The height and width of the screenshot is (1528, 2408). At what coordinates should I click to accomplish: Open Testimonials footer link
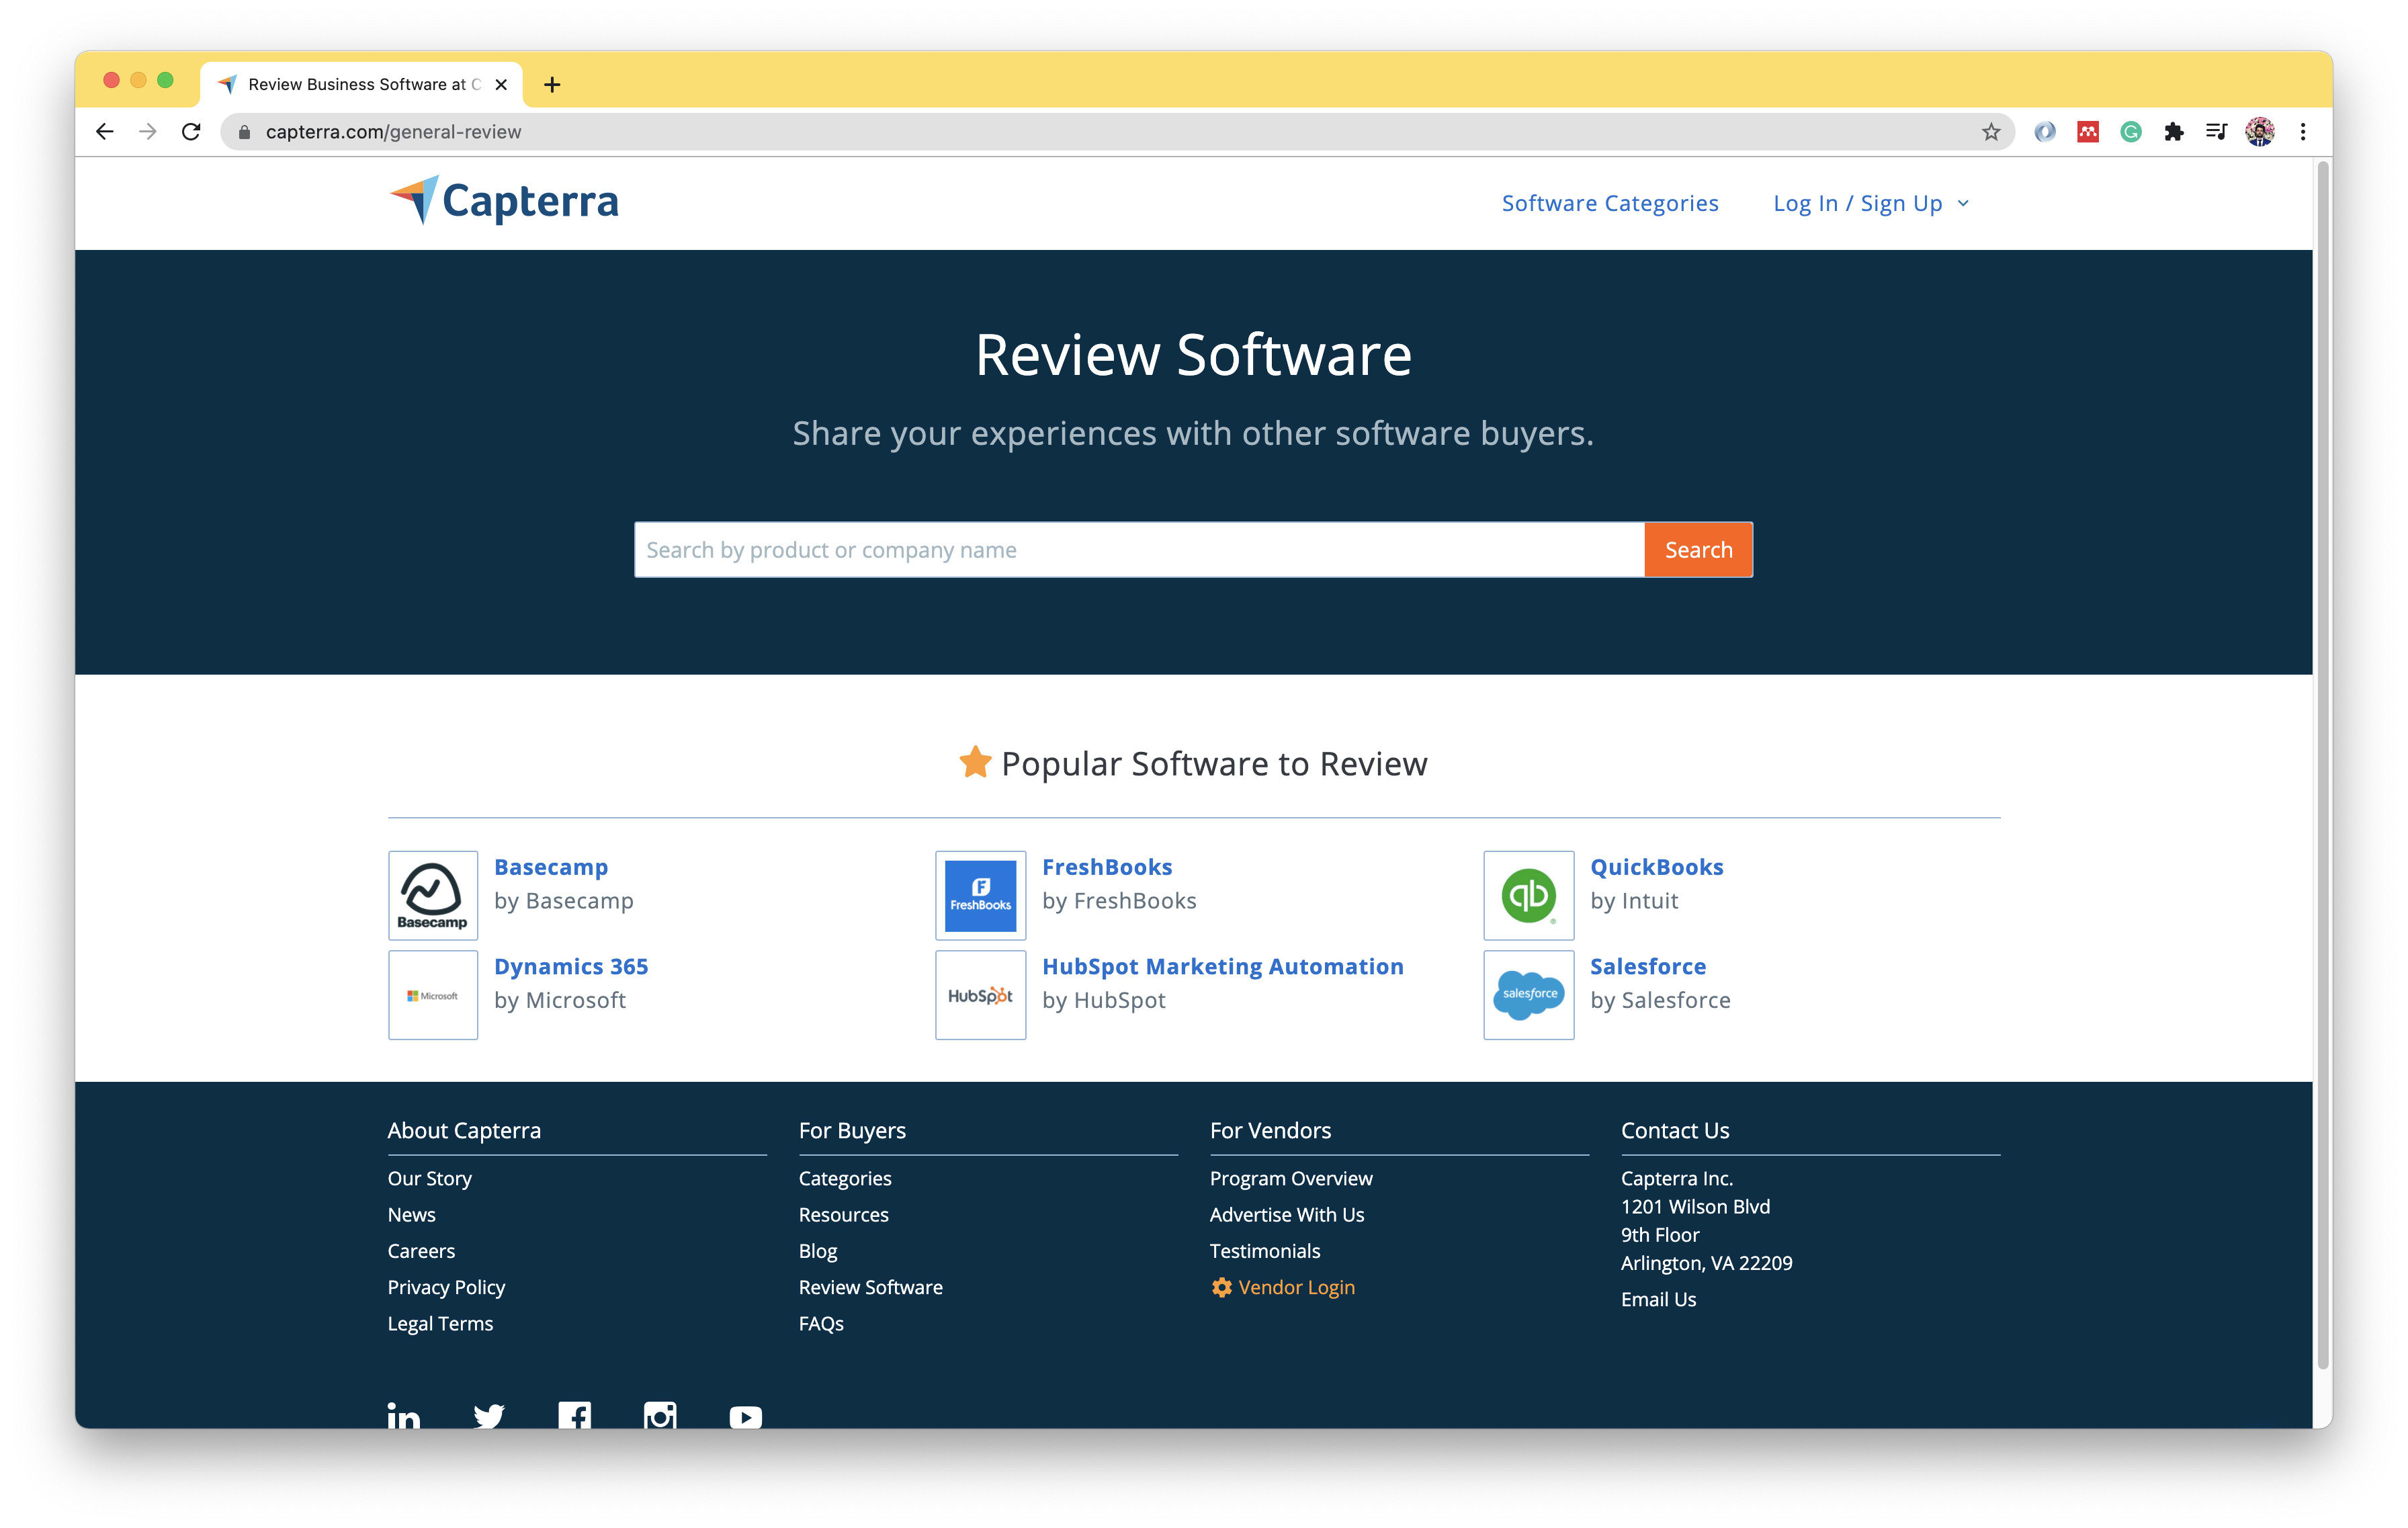click(1265, 1251)
